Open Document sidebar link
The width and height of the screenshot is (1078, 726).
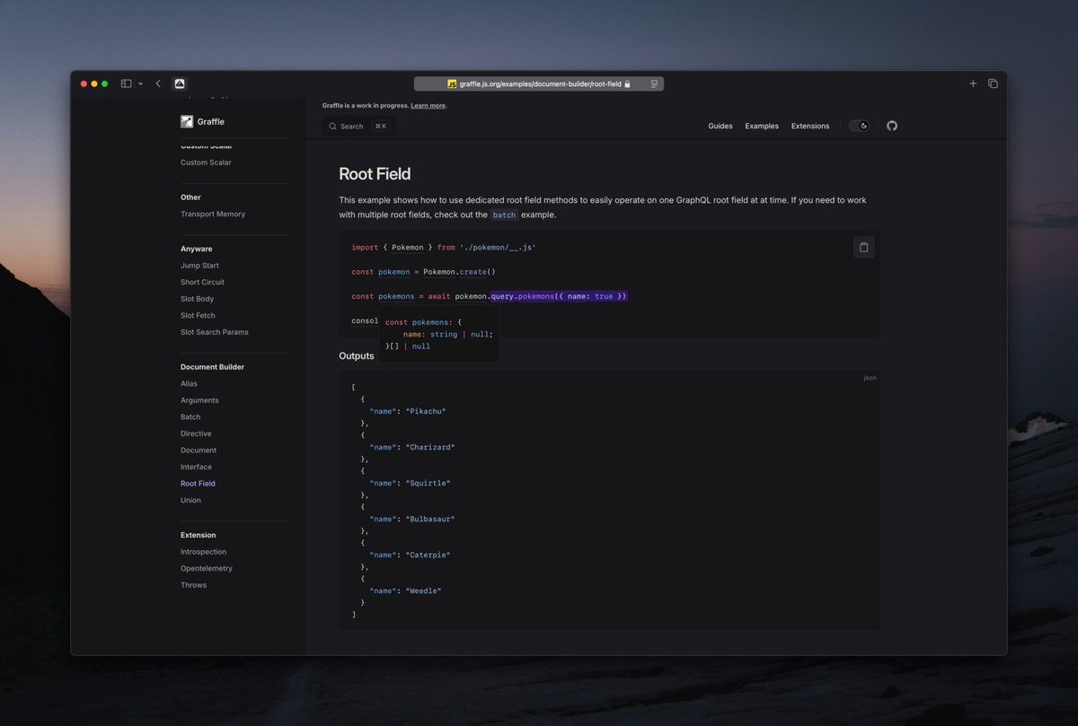click(199, 450)
